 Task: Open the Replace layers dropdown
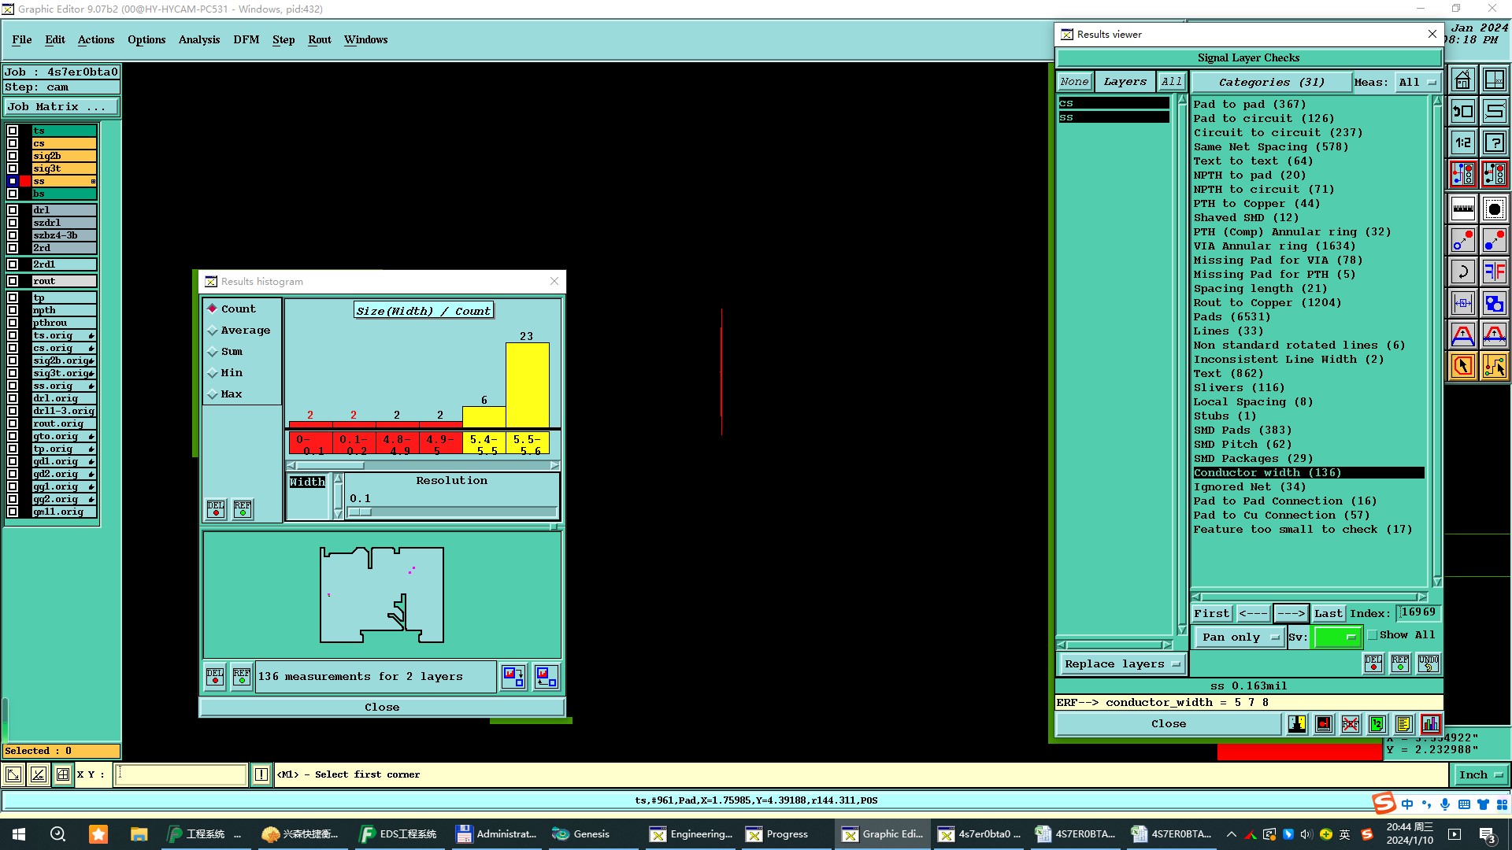pyautogui.click(x=1121, y=664)
